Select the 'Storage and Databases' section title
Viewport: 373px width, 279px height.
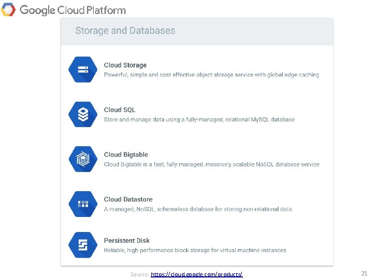[x=125, y=30]
